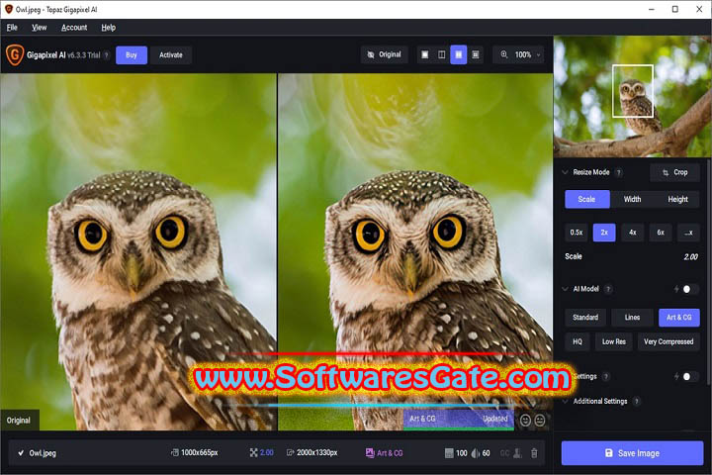Switch to the Width resize tab
This screenshot has height=475, width=712.
632,199
